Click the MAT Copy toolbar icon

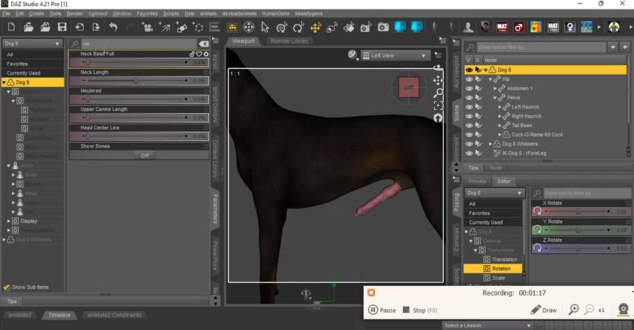coord(502,28)
